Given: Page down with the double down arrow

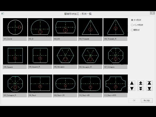Looking at the screenshot, I should pyautogui.click(x=140, y=89).
